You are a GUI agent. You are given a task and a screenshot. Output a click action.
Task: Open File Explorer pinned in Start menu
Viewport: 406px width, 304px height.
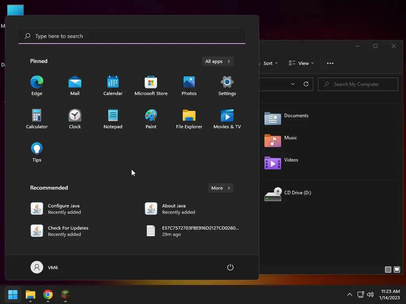tap(189, 119)
